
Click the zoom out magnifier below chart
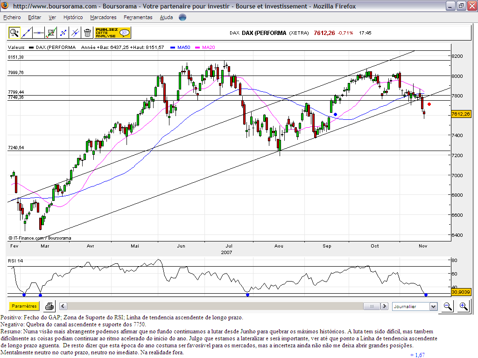click(x=448, y=306)
